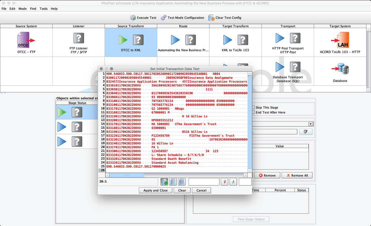The width and height of the screenshot is (371, 226).
Task: Click green up-arrow find-previous icon in dialog
Action: tap(233, 182)
